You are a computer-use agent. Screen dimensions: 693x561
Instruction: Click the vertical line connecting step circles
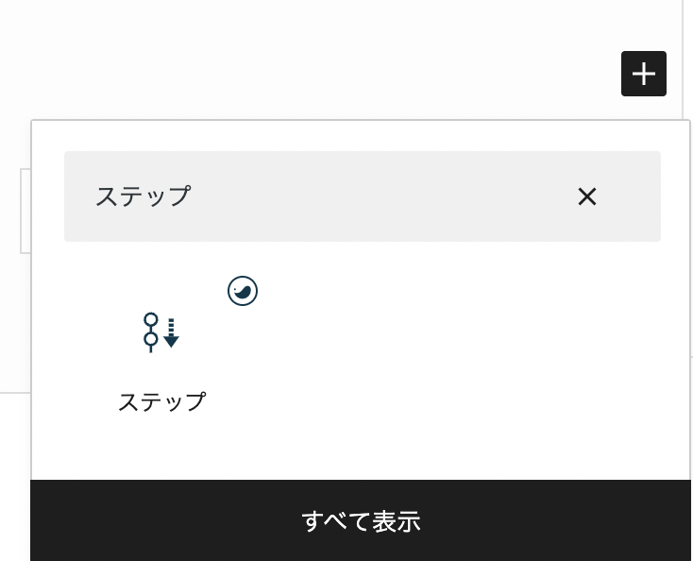pyautogui.click(x=151, y=329)
